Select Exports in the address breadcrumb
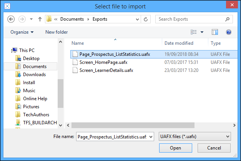Screen dimensions: 241x161 [x=100, y=19]
